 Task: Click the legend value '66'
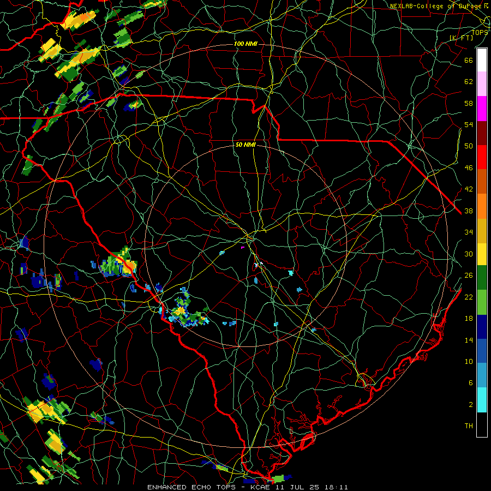click(x=469, y=60)
